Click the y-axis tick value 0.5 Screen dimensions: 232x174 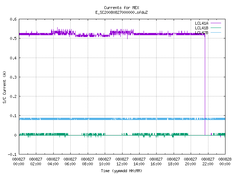pyautogui.click(x=13, y=39)
